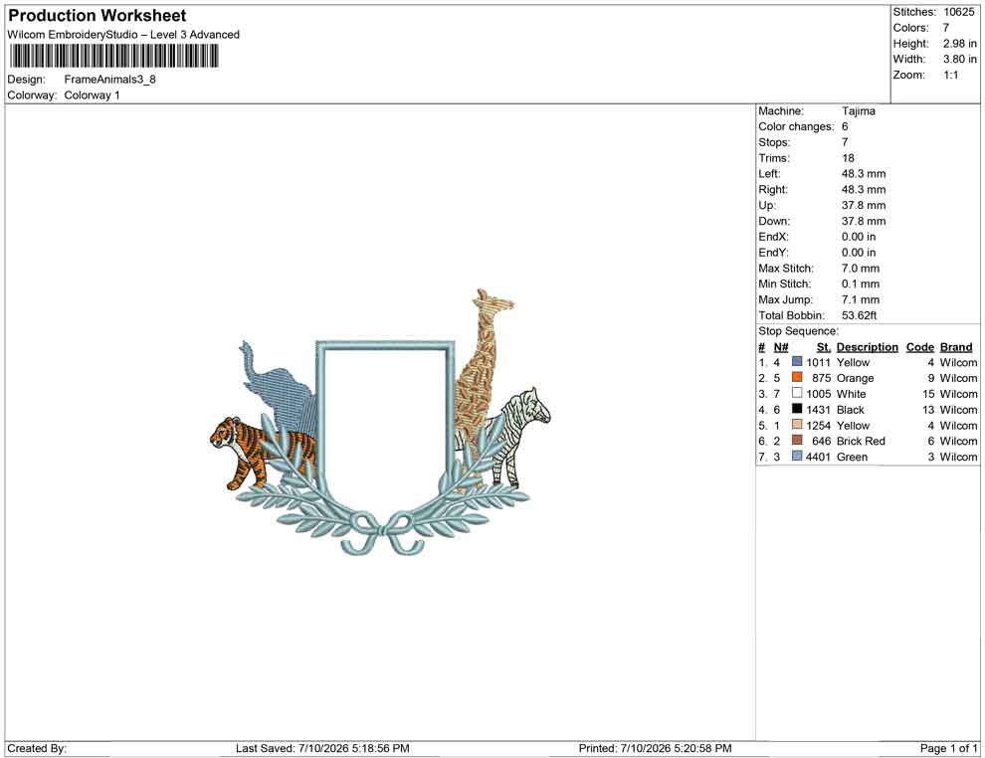Pick the Brick Red swatch for 646

pyautogui.click(x=797, y=441)
